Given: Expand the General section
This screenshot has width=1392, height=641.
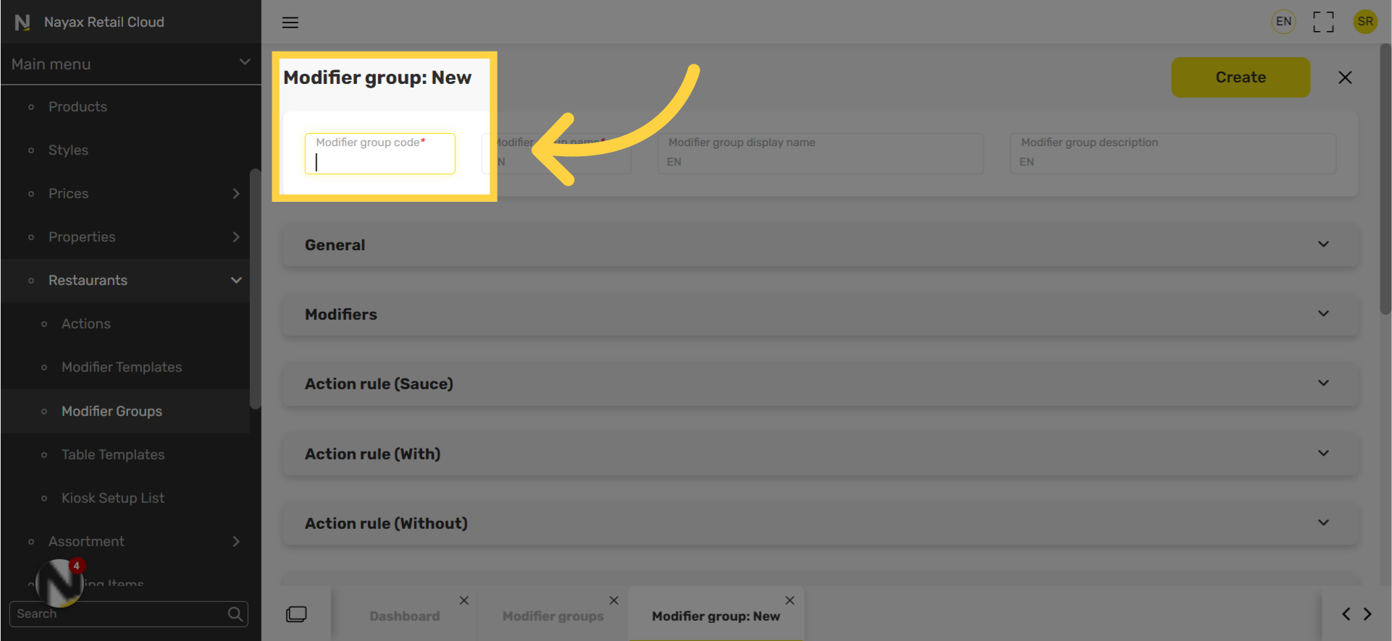Looking at the screenshot, I should click(820, 245).
